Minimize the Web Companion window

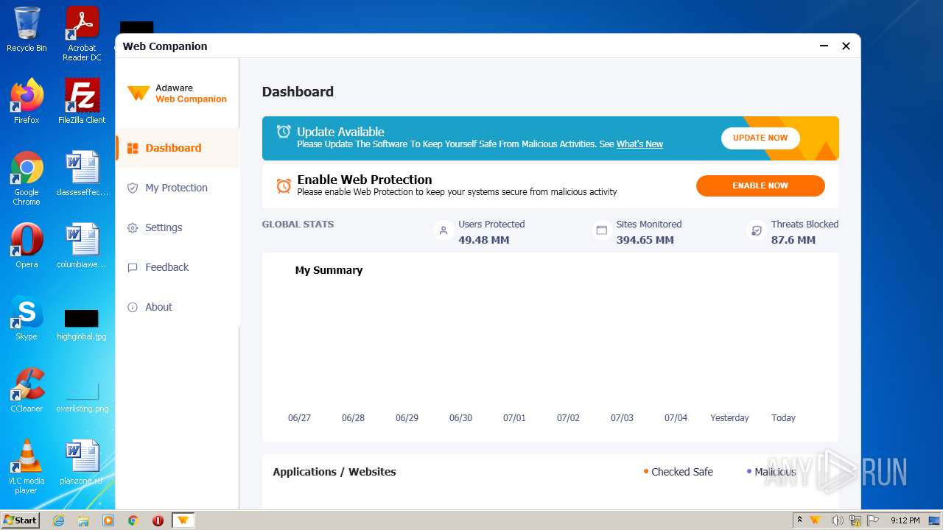tap(824, 46)
